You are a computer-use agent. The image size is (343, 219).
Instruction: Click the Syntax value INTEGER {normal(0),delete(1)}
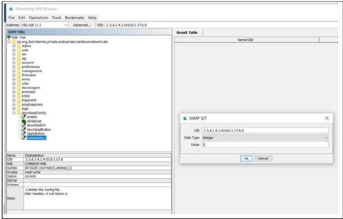point(48,168)
